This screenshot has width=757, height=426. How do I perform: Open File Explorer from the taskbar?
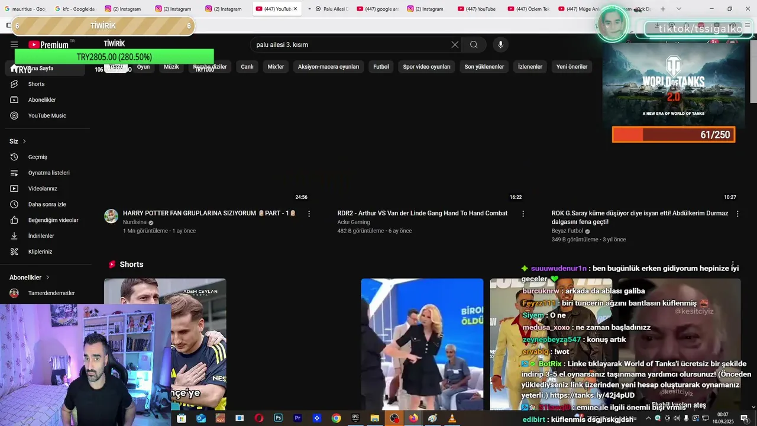point(375,418)
